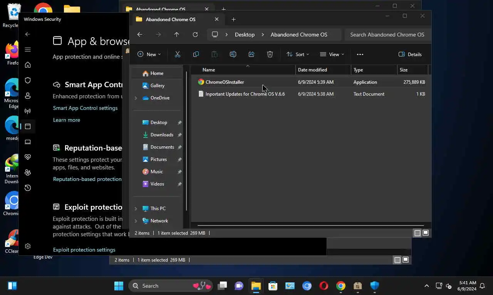Open Protection history clock icon
Image resolution: width=493 pixels, height=295 pixels.
point(28,188)
